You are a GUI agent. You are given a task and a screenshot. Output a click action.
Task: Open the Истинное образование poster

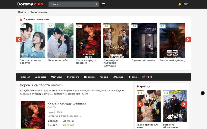[x=175, y=106]
